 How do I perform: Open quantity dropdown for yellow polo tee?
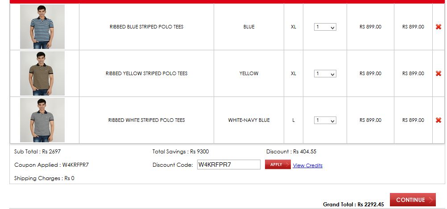pyautogui.click(x=325, y=74)
